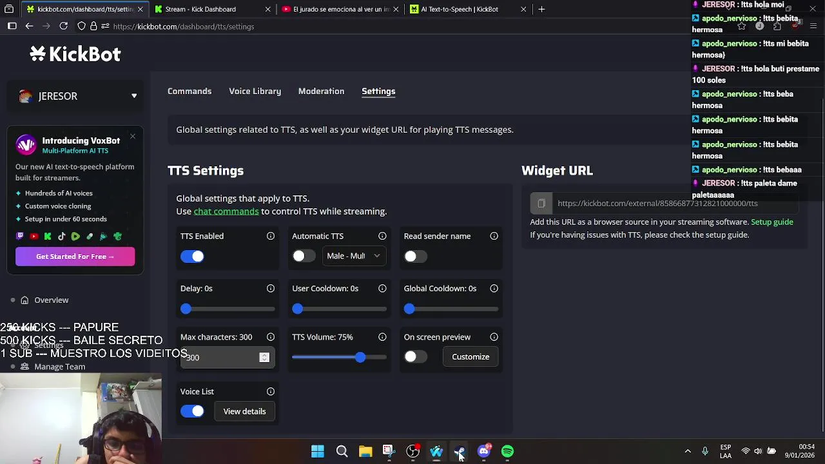Close the AI Text-to-Speech KickBot tab
825x464 pixels.
(523, 9)
